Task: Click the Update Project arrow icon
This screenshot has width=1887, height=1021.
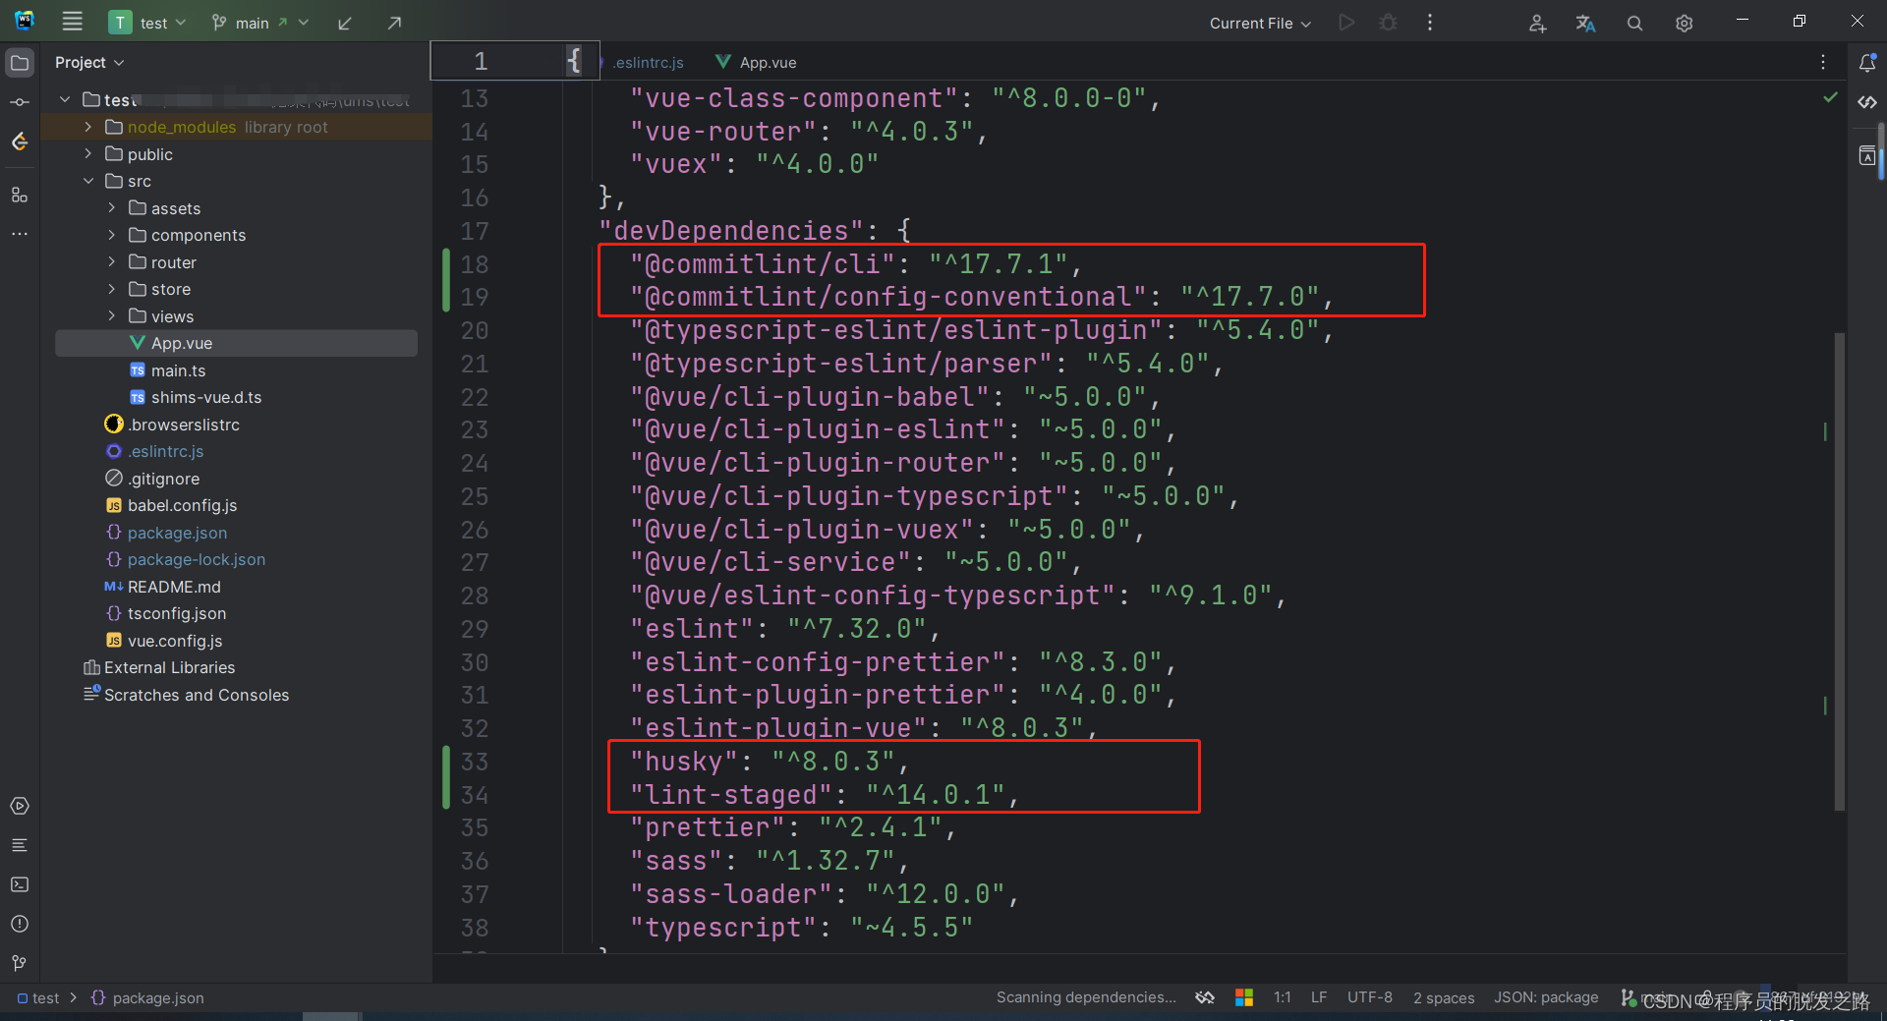Action: [345, 23]
